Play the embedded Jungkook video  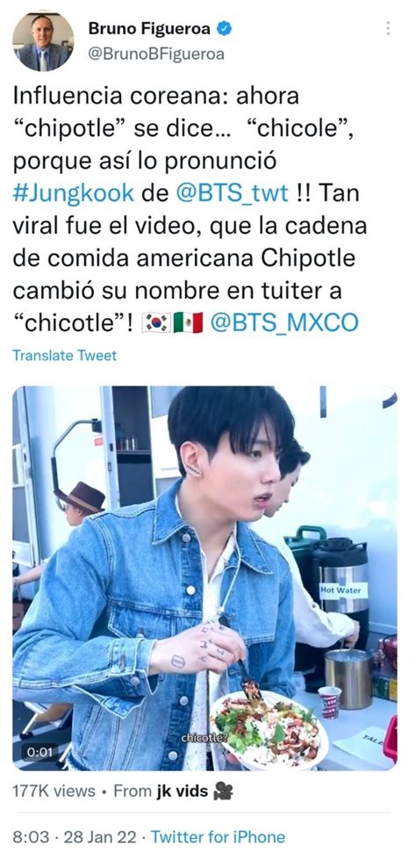point(205,578)
